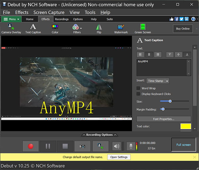The width and height of the screenshot is (199, 170).
Task: Open the Screen Capture menu
Action: (49, 13)
